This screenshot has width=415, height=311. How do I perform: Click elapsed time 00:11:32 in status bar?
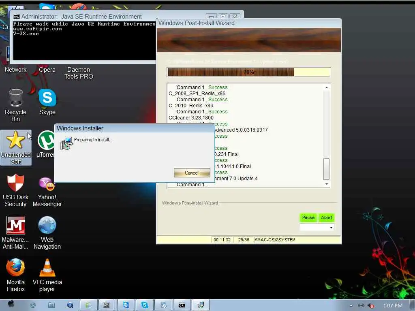pos(222,240)
